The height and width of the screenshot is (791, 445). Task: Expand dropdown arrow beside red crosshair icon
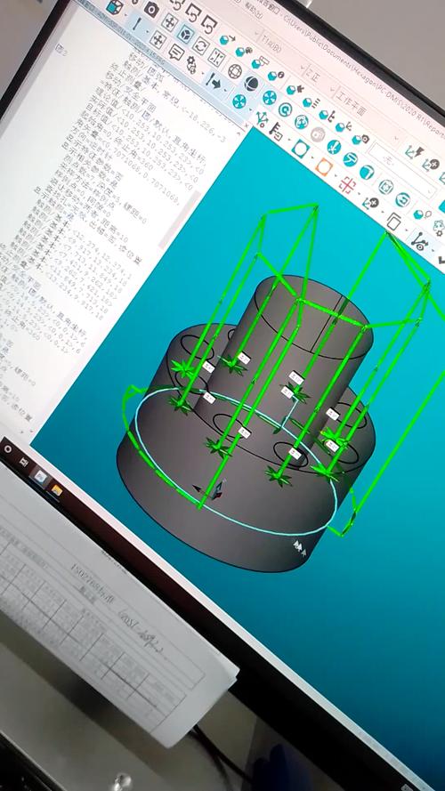pyautogui.click(x=359, y=195)
